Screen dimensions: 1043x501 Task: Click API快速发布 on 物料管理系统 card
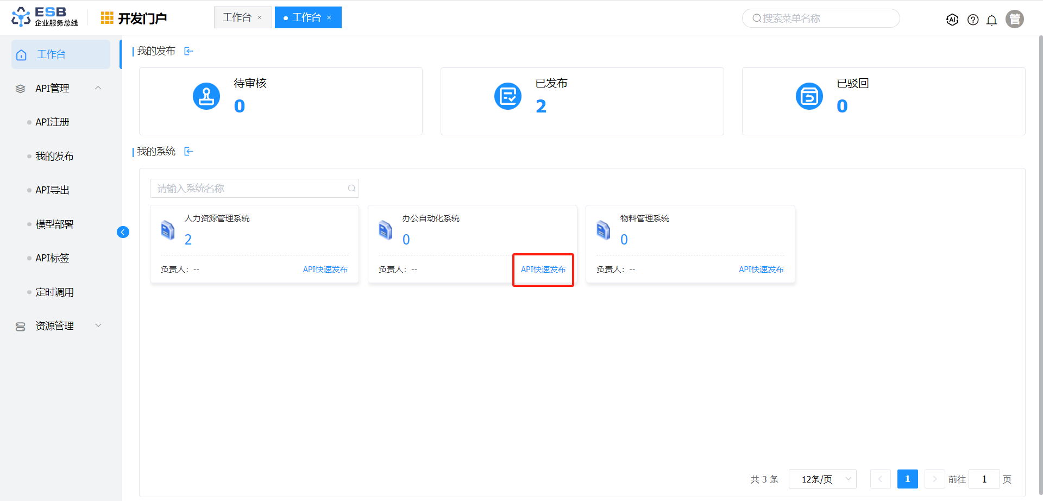[761, 270]
